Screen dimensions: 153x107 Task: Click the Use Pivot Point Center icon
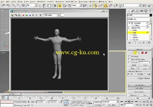point(85,6)
